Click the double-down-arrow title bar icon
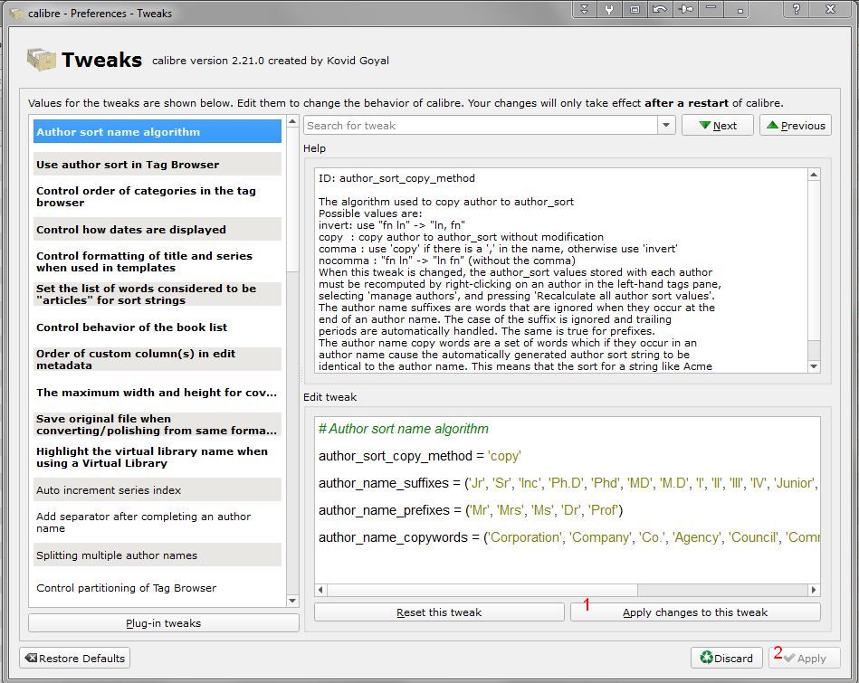The image size is (859, 683). [585, 9]
